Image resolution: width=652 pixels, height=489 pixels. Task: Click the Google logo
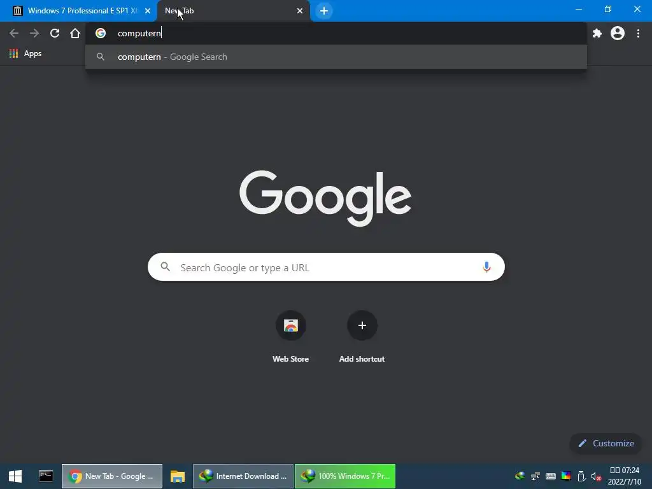pyautogui.click(x=325, y=199)
